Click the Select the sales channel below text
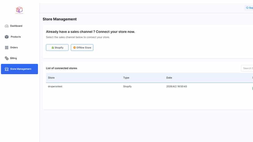The width and height of the screenshot is (253, 142). (x=78, y=37)
